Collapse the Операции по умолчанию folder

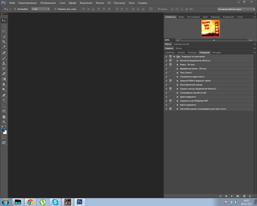point(174,57)
